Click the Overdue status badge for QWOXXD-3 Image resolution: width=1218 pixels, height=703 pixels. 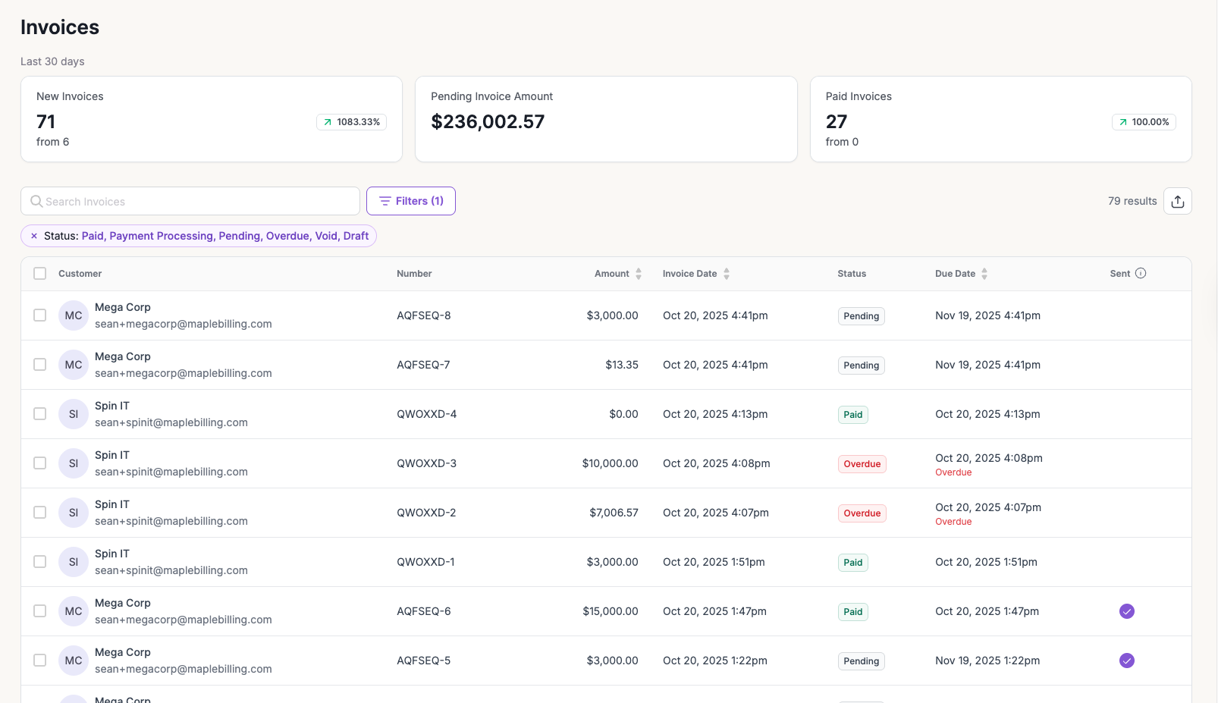click(x=862, y=464)
